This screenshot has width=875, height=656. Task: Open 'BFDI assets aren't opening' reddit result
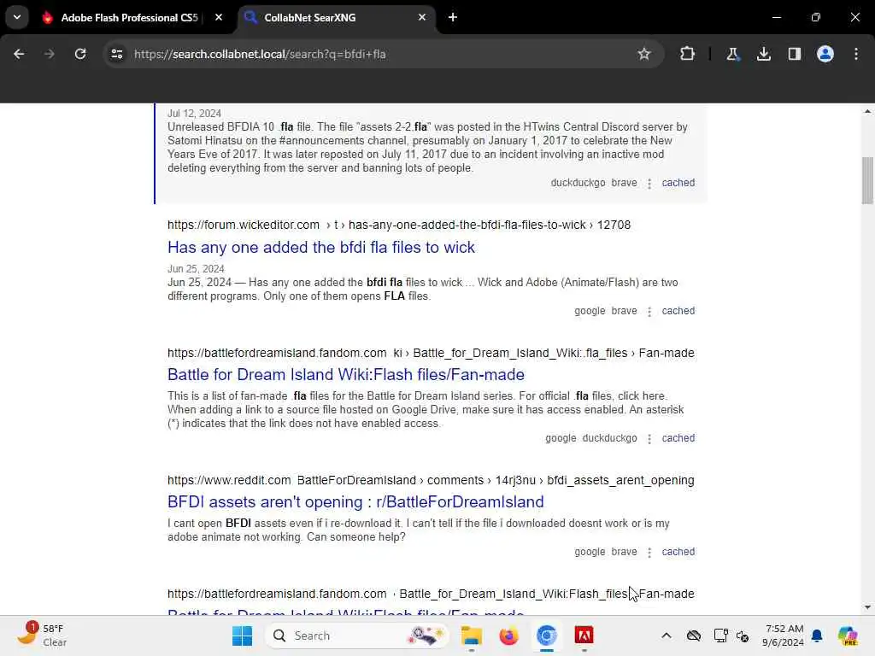pos(355,501)
